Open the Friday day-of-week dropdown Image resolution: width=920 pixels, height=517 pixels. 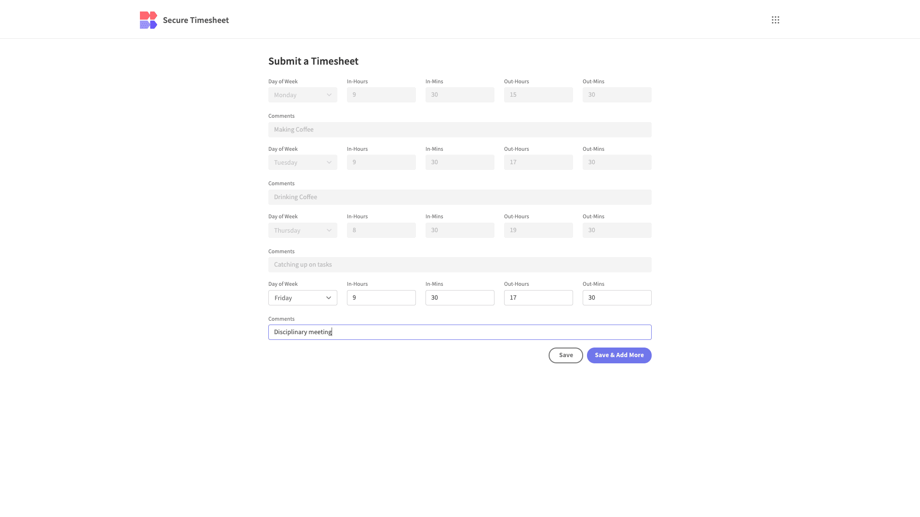click(x=303, y=298)
